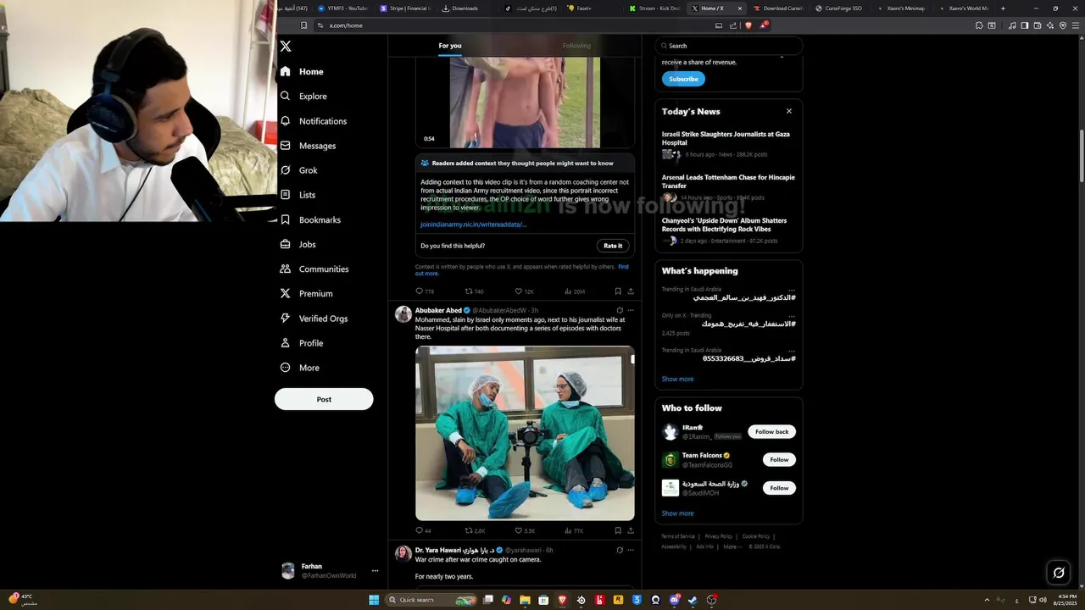The width and height of the screenshot is (1085, 610).
Task: Open the hospital scrubs photo
Action: coord(525,433)
